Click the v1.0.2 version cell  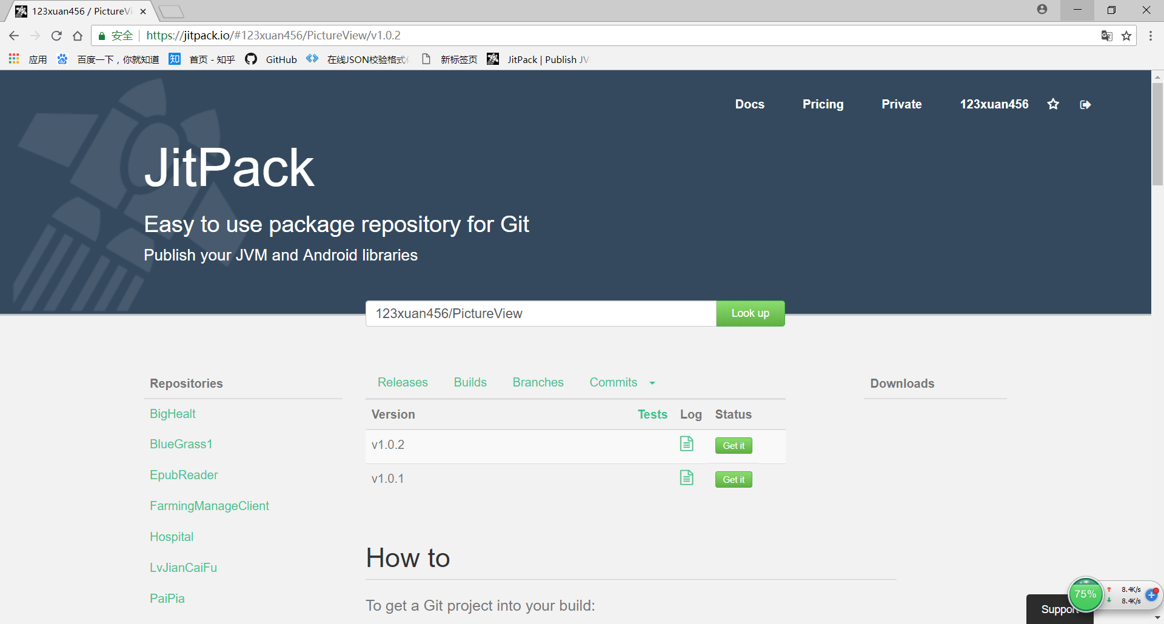click(388, 445)
